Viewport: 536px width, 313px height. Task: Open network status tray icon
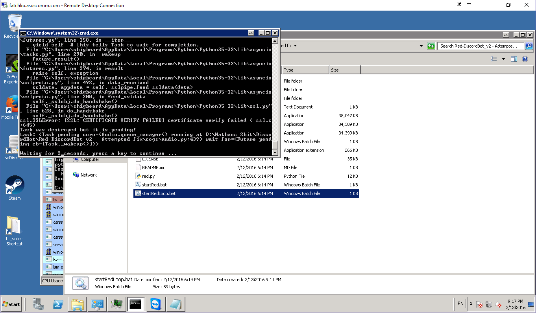[489, 304]
